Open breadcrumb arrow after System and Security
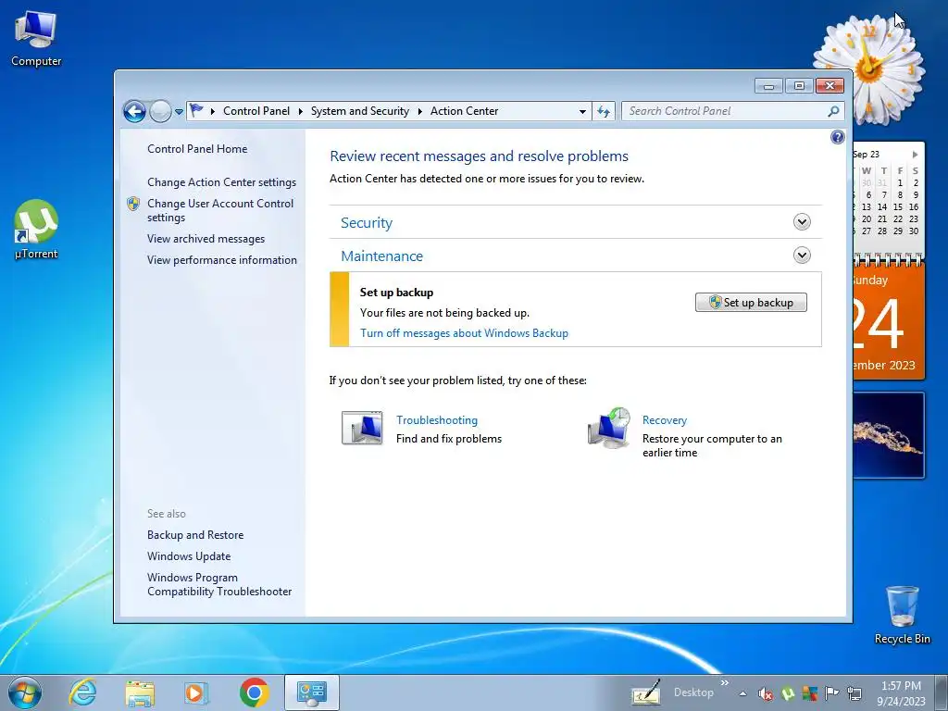948x711 pixels. (419, 111)
